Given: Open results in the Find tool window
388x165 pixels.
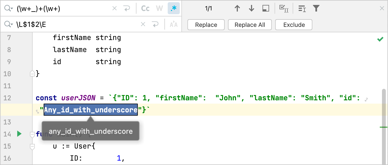Looking at the screenshot, I should (265, 8).
